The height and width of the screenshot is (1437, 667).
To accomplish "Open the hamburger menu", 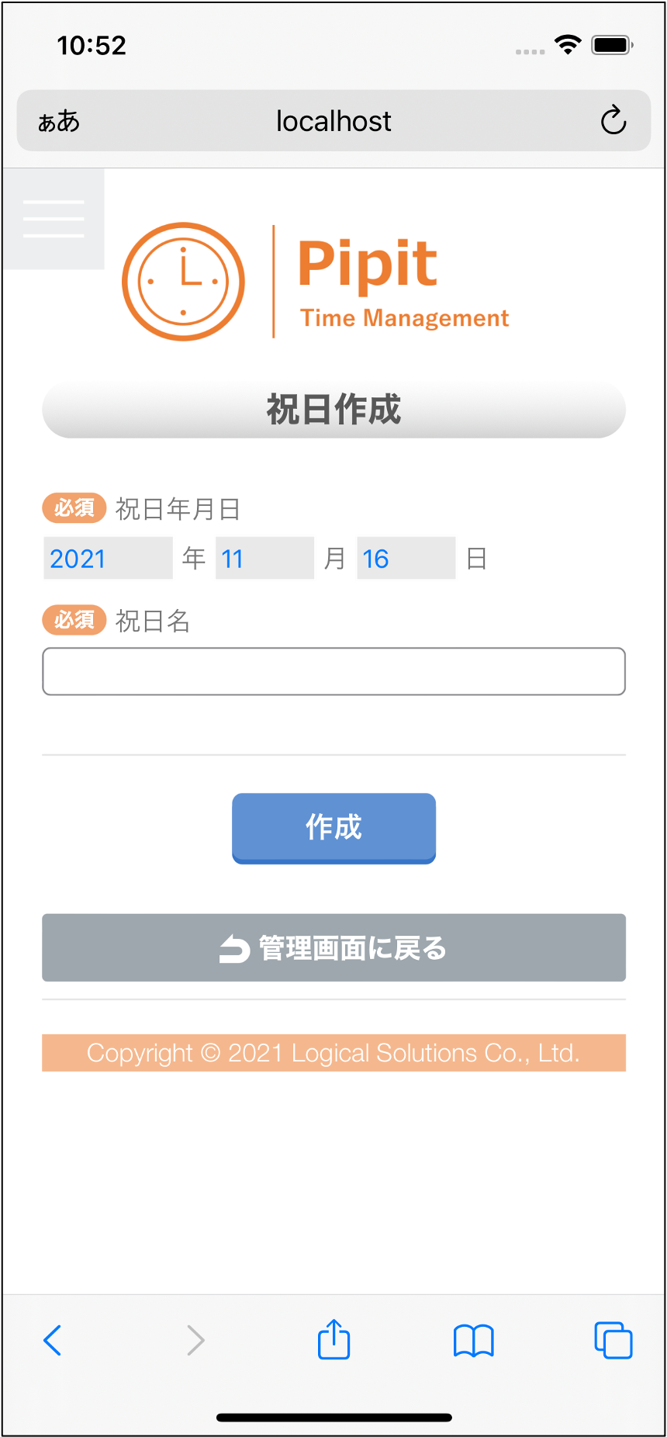I will 54,219.
